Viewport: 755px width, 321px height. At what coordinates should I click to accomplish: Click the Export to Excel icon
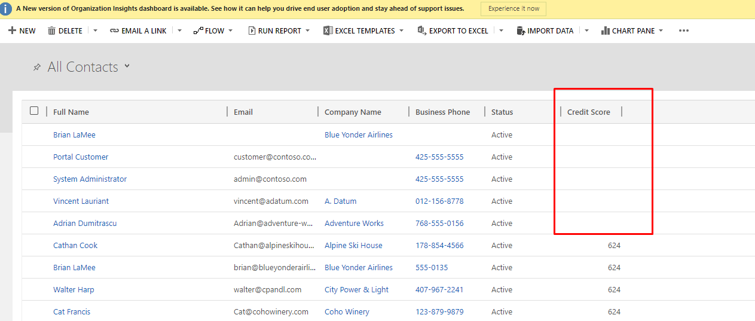pyautogui.click(x=422, y=30)
